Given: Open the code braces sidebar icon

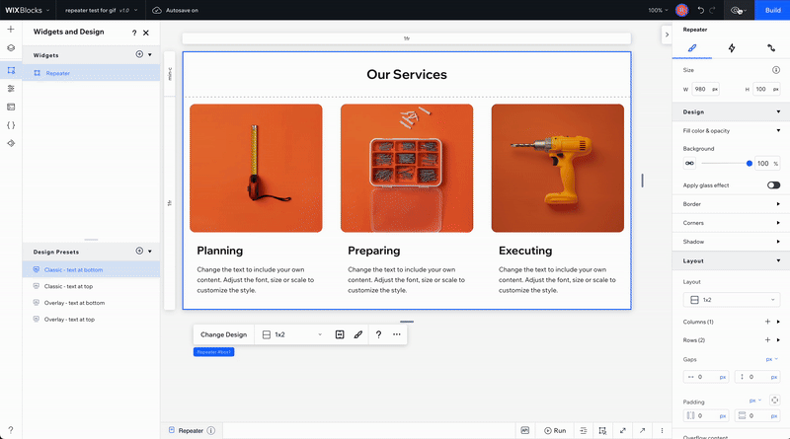Looking at the screenshot, I should 11,125.
